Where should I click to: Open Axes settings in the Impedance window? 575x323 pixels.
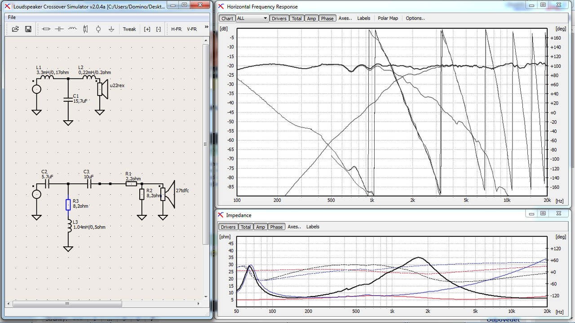click(x=294, y=227)
